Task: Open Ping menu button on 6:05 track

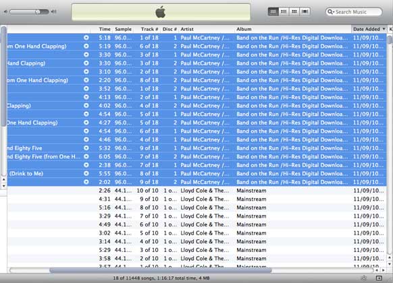Action: tap(86, 156)
